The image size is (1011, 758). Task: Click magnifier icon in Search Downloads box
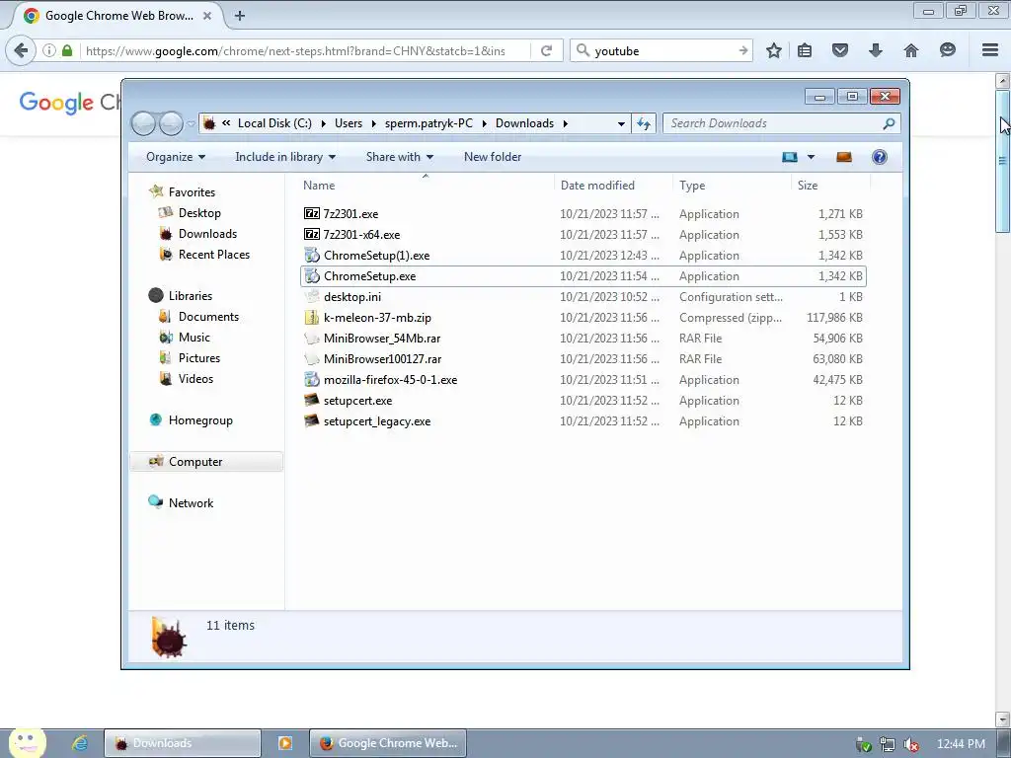pos(889,123)
